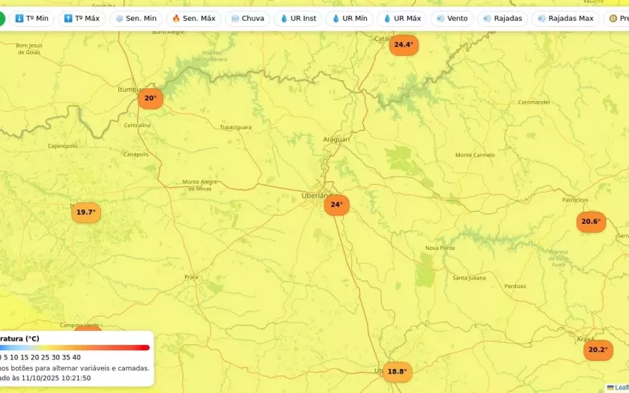Screen dimensions: 629x393
Task: Activate the Vento wind layer
Action: [x=452, y=18]
